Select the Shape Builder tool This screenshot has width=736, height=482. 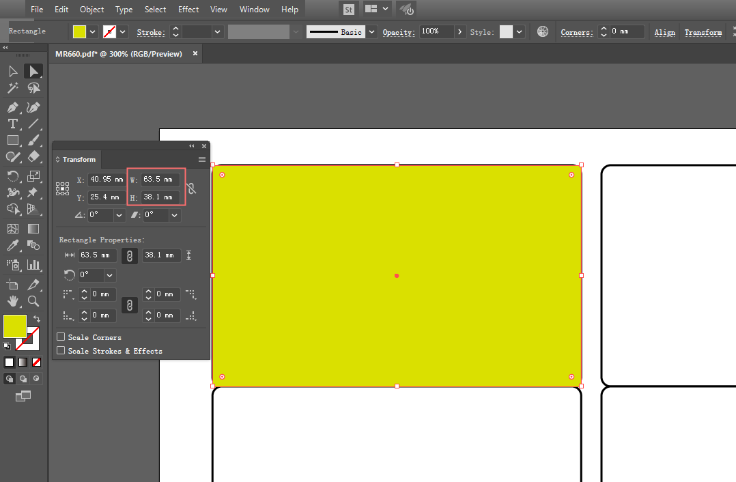point(13,209)
